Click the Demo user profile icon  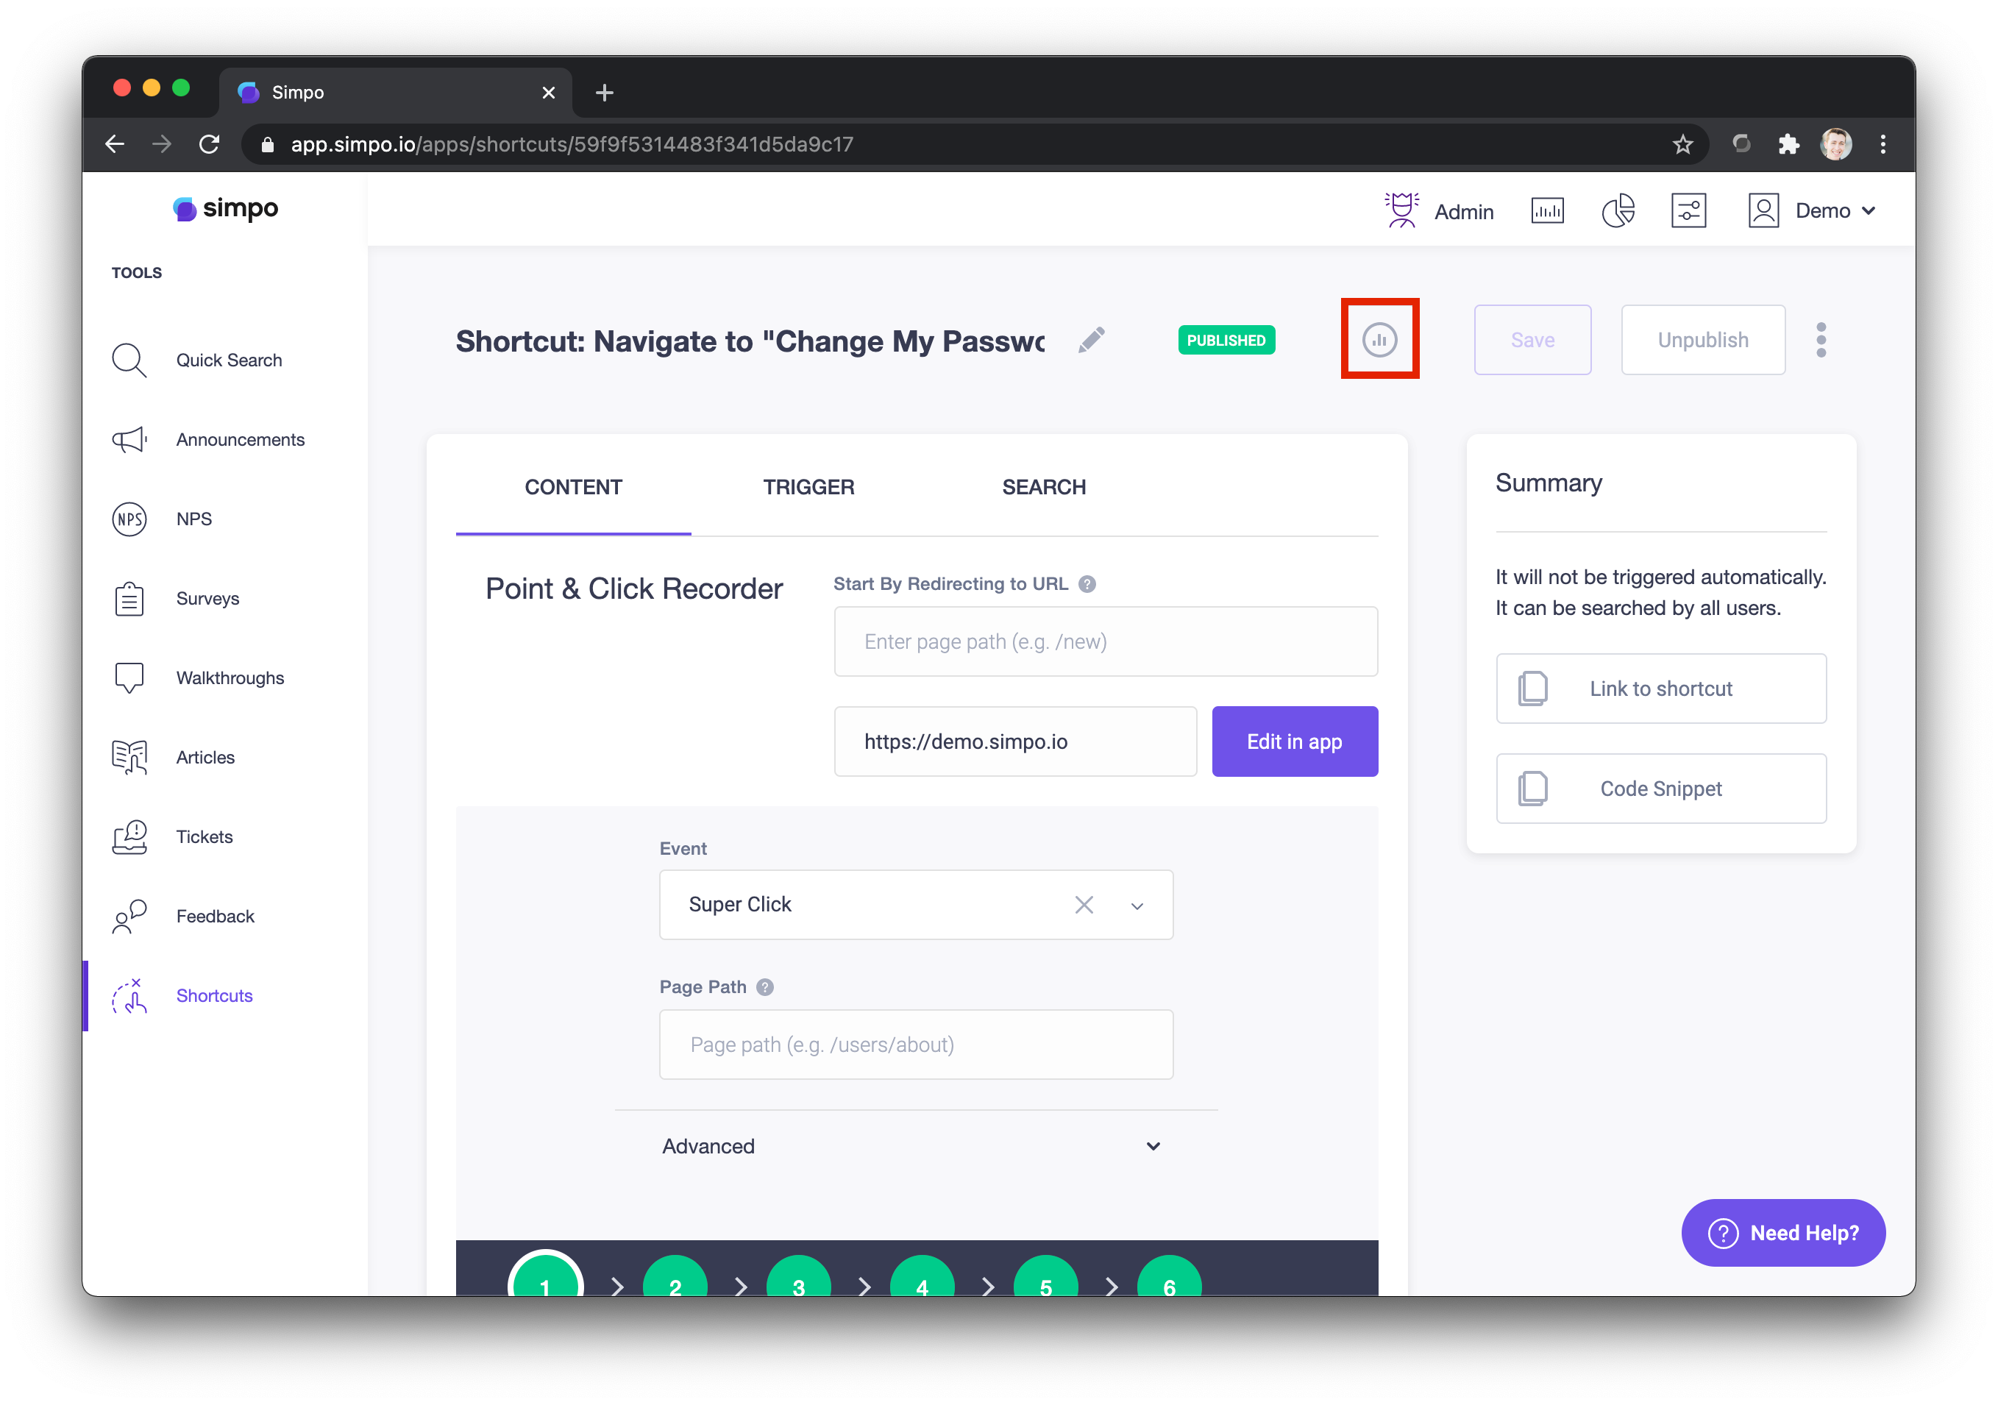coord(1763,210)
